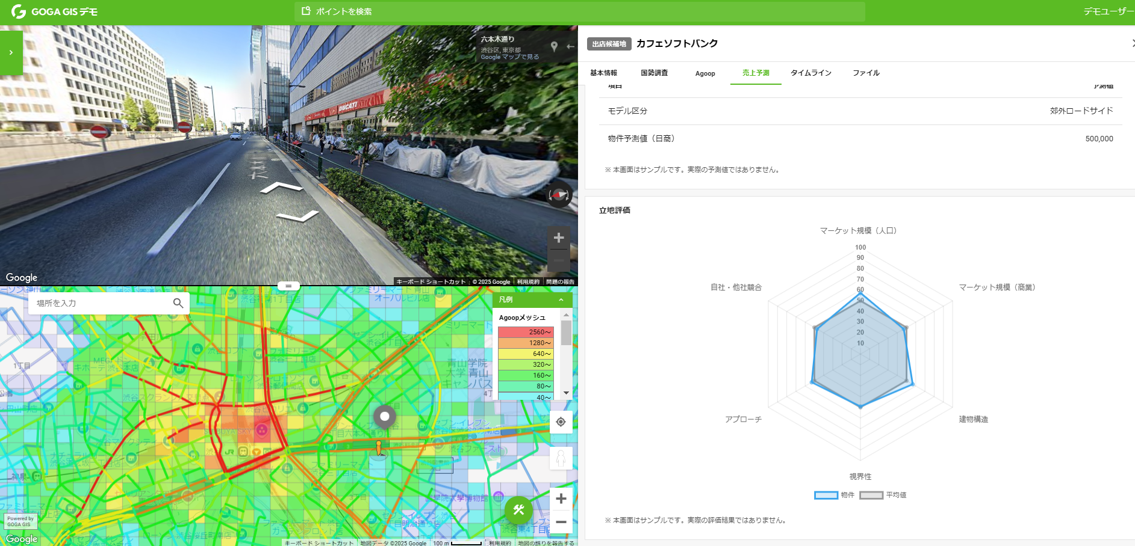This screenshot has width=1135, height=546.
Task: Click the my-location target button
Action: [x=561, y=422]
